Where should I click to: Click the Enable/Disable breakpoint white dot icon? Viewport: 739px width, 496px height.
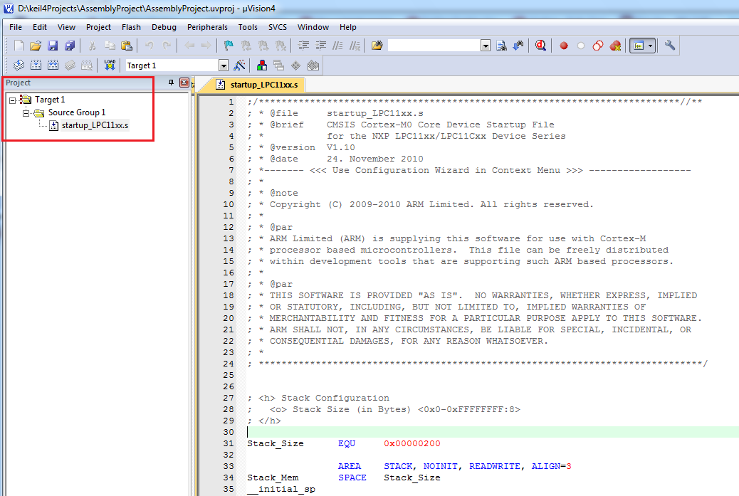point(581,46)
